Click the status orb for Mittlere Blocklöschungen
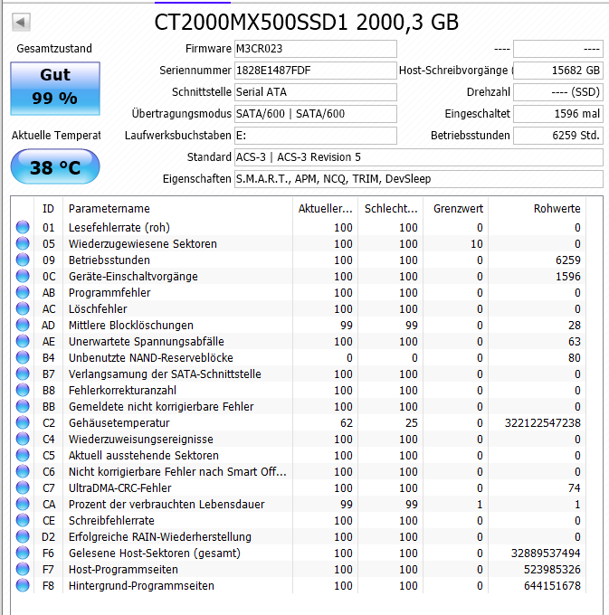This screenshot has width=609, height=615. tap(23, 326)
